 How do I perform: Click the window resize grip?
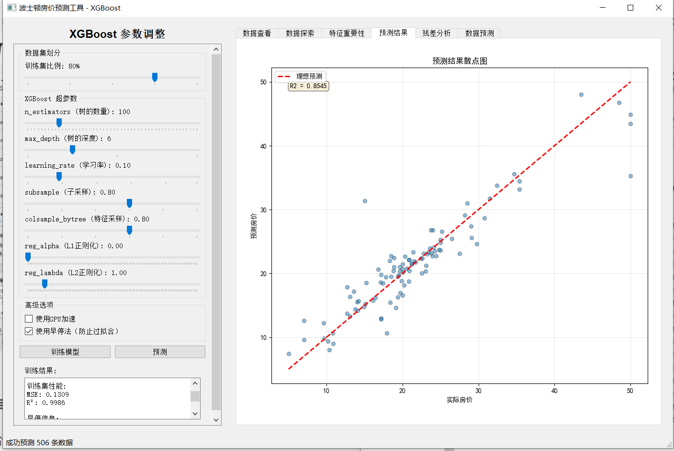pos(670,445)
